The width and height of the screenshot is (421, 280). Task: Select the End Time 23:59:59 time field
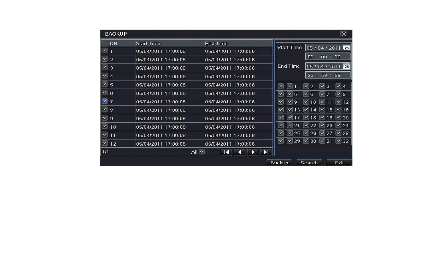tap(328, 75)
